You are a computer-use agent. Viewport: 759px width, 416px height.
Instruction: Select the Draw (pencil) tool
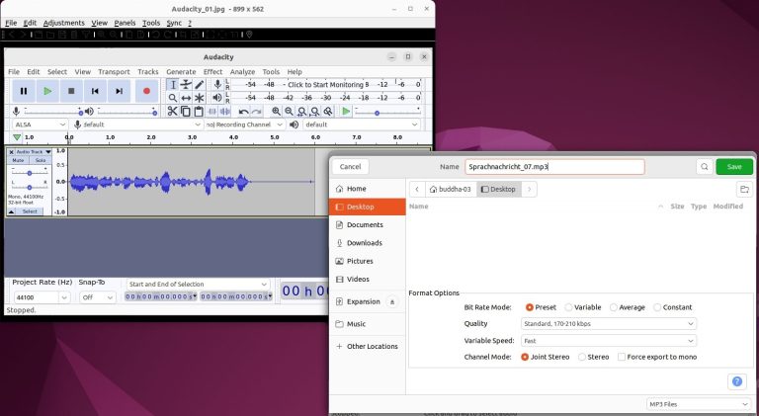tap(199, 85)
